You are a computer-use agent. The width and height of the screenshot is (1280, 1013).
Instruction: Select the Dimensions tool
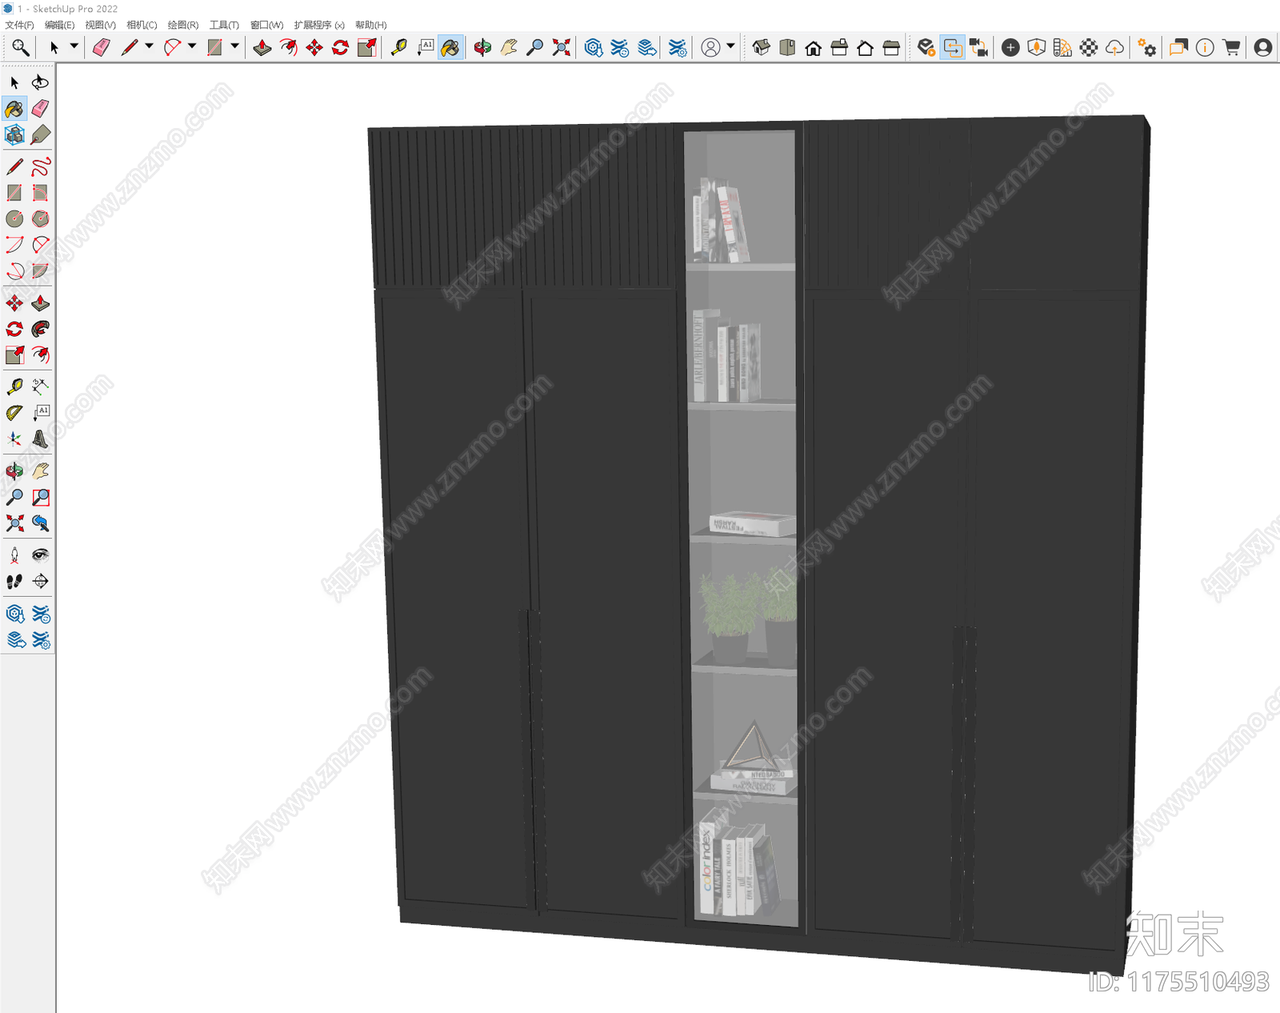40,386
